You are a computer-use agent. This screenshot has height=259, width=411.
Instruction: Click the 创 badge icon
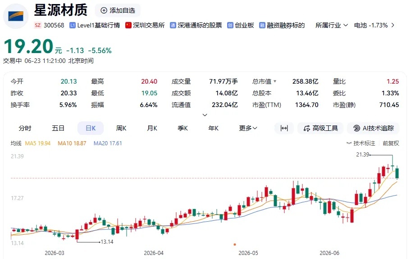230,25
